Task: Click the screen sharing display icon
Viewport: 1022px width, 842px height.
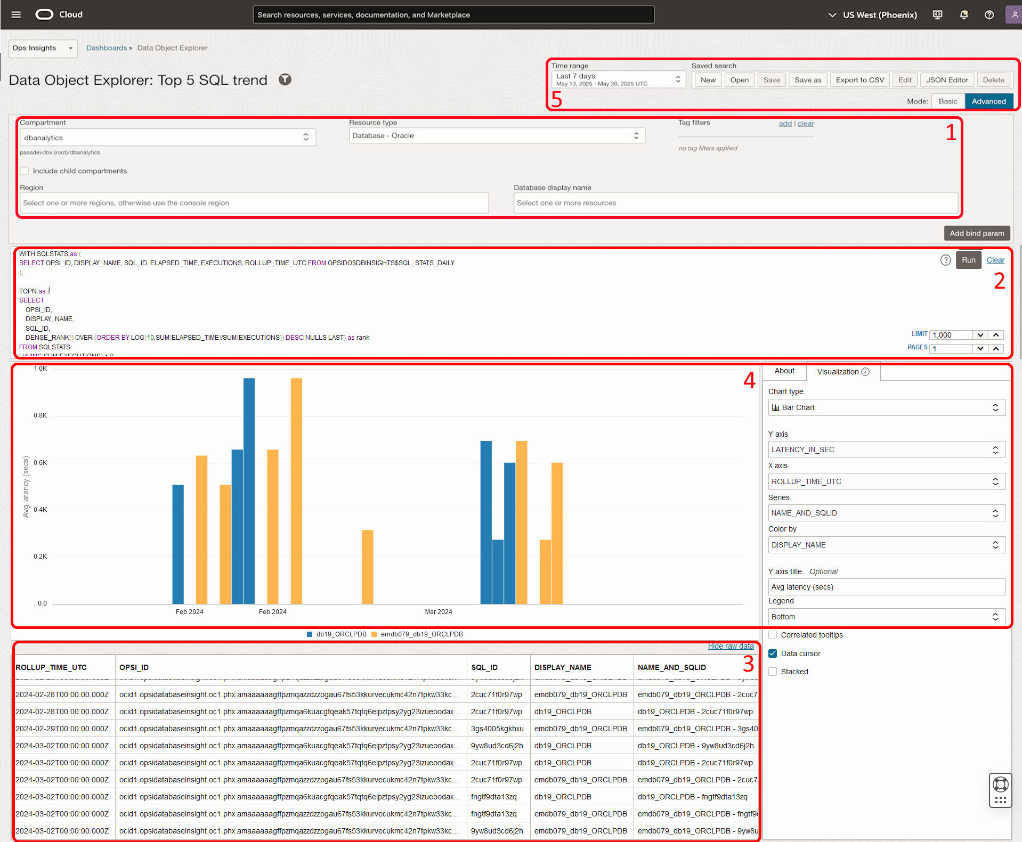Action: [x=937, y=14]
